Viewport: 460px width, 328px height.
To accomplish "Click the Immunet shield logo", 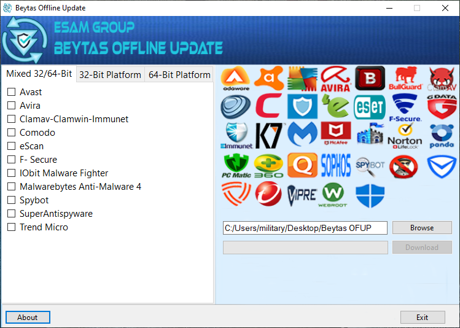I will click(236, 136).
